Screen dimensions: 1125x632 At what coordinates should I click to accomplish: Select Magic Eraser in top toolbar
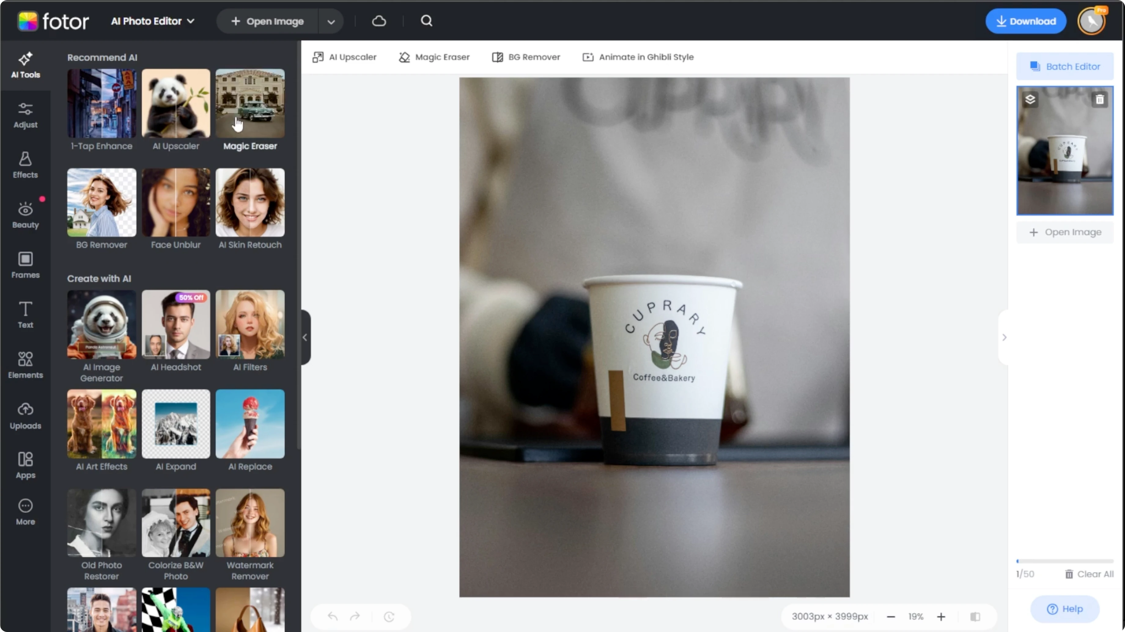tap(434, 57)
